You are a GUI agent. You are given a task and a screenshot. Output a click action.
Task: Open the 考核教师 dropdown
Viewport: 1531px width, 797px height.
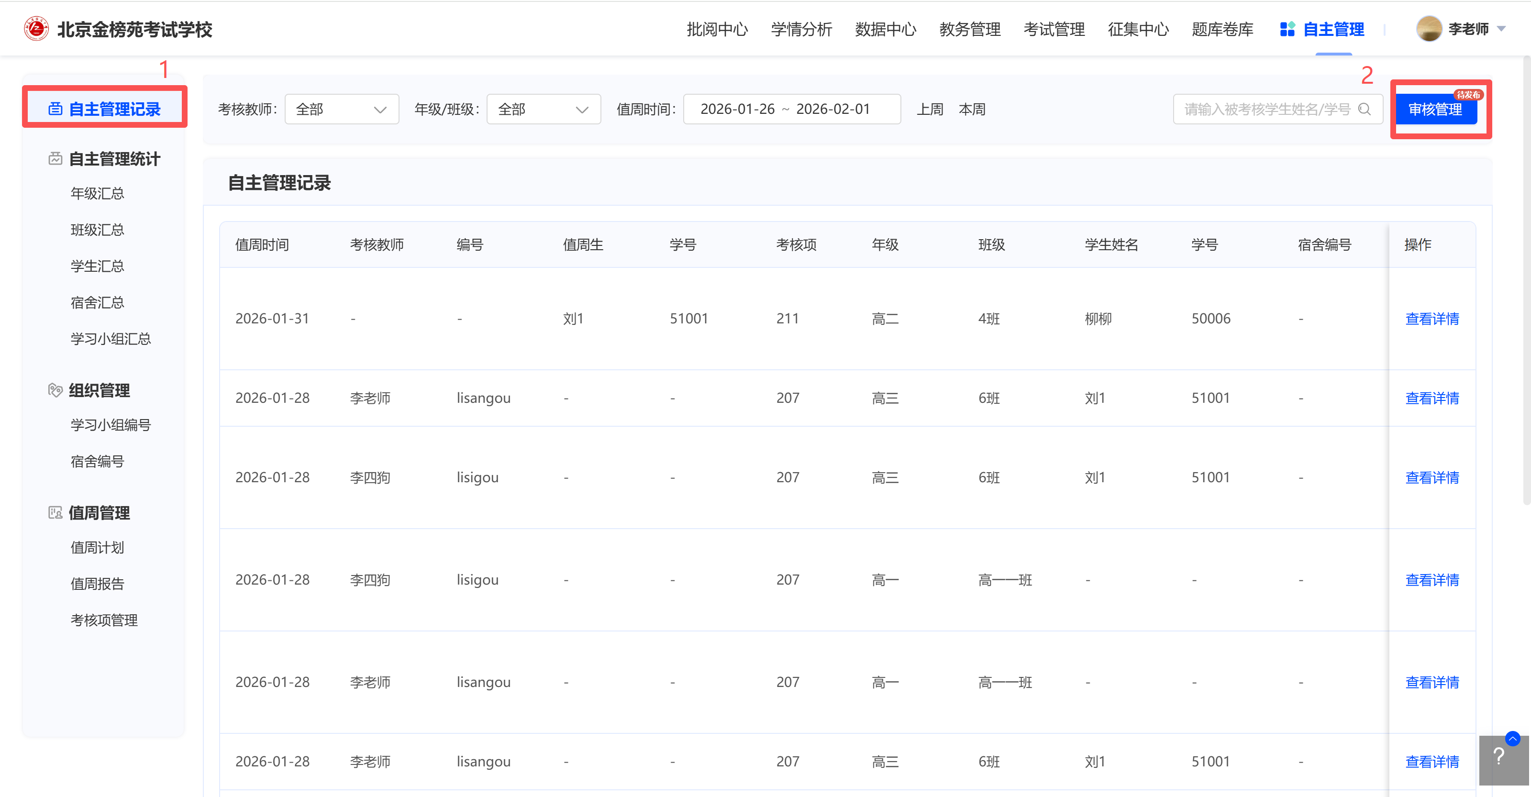(x=341, y=110)
